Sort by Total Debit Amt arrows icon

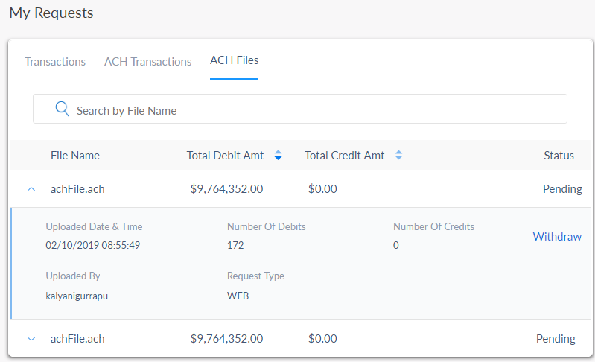click(278, 156)
